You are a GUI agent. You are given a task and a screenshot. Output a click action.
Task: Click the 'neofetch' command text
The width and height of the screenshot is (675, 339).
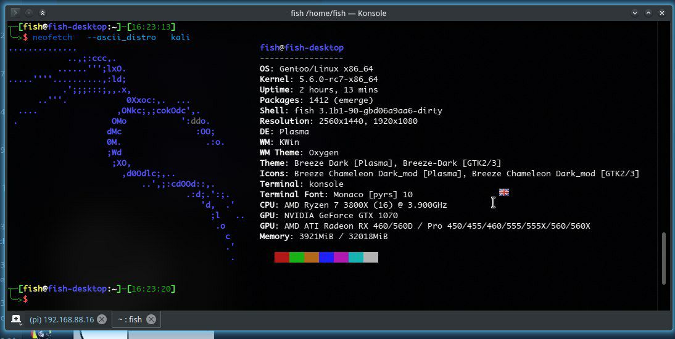click(x=52, y=38)
